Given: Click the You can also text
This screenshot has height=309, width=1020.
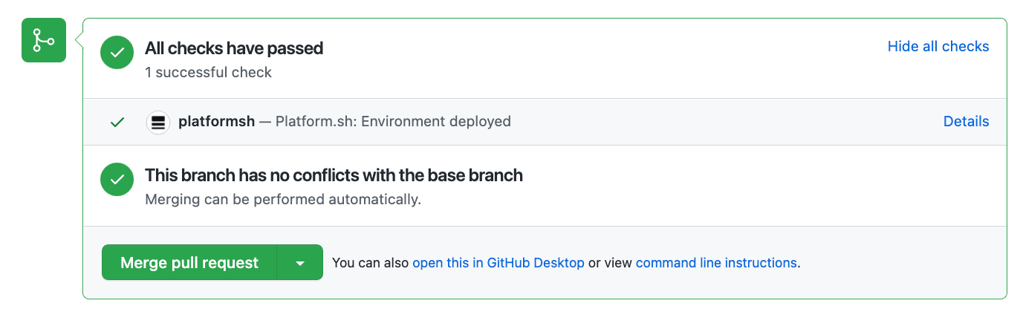Looking at the screenshot, I should (371, 262).
